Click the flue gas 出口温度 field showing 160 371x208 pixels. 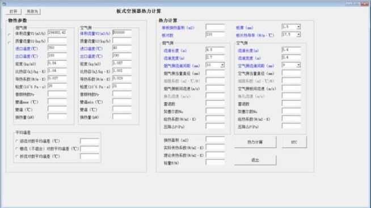coord(57,56)
